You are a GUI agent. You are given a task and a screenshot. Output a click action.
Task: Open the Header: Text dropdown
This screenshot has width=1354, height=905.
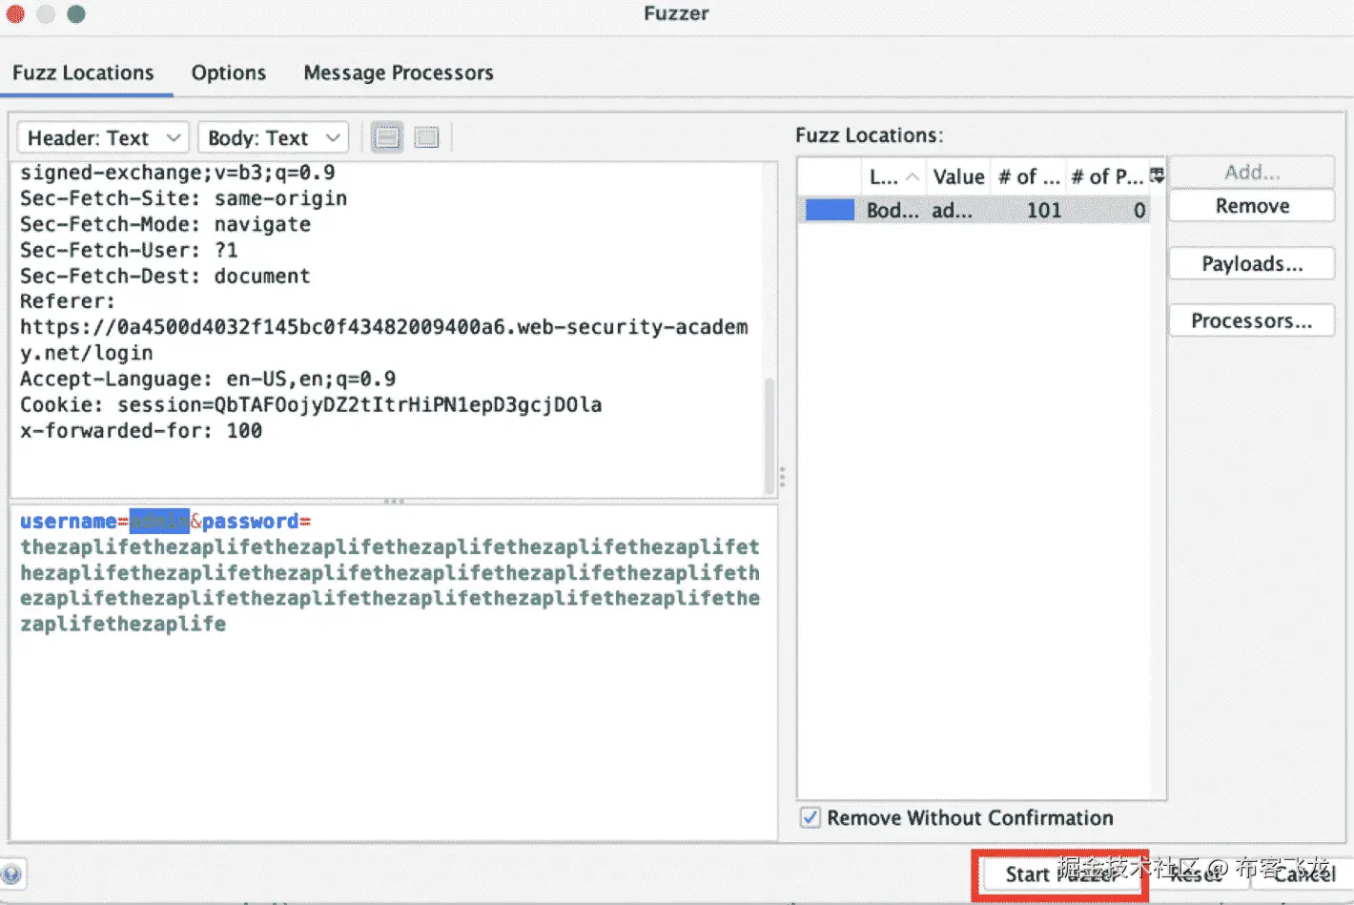click(x=102, y=136)
